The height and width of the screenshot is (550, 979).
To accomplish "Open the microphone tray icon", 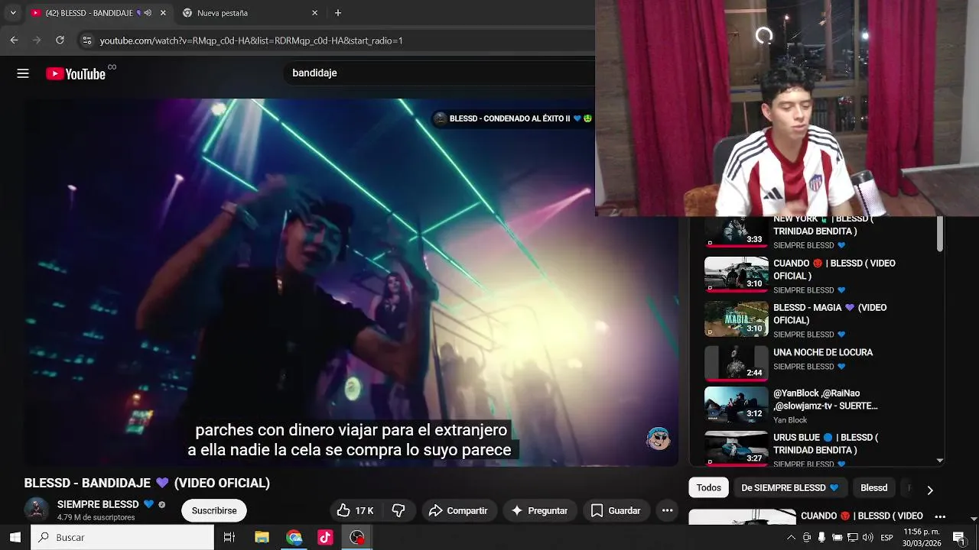I will [821, 537].
